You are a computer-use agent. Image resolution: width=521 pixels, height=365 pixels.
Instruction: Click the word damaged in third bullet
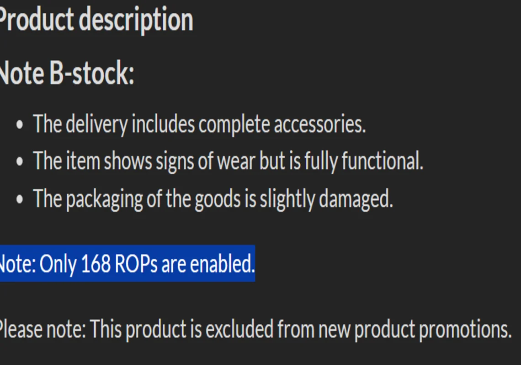[x=356, y=199]
